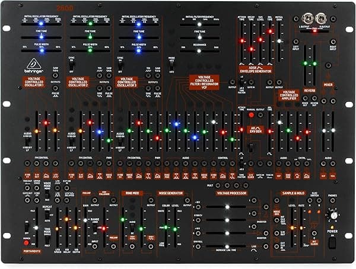Select the R Output XLR connector
Viewport: 356px width, 269px height.
click(321, 19)
